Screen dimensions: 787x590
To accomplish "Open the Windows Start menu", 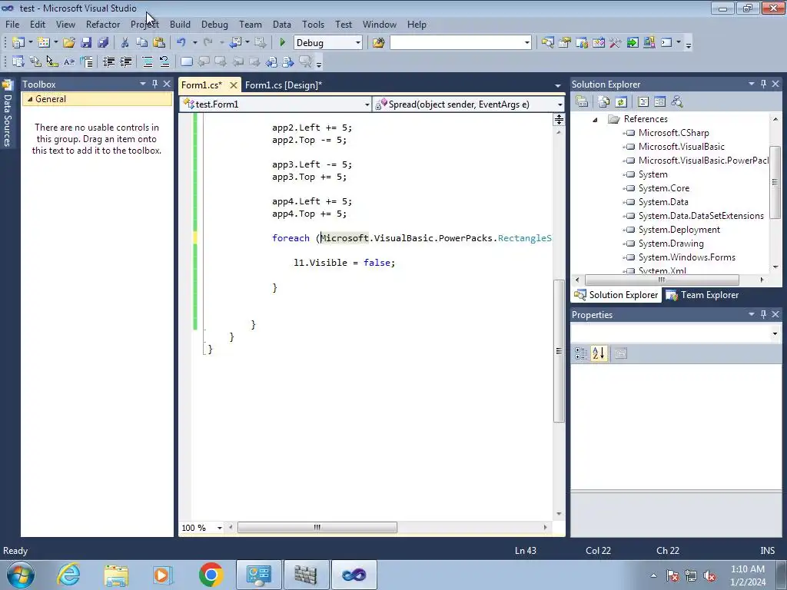I will (21, 575).
